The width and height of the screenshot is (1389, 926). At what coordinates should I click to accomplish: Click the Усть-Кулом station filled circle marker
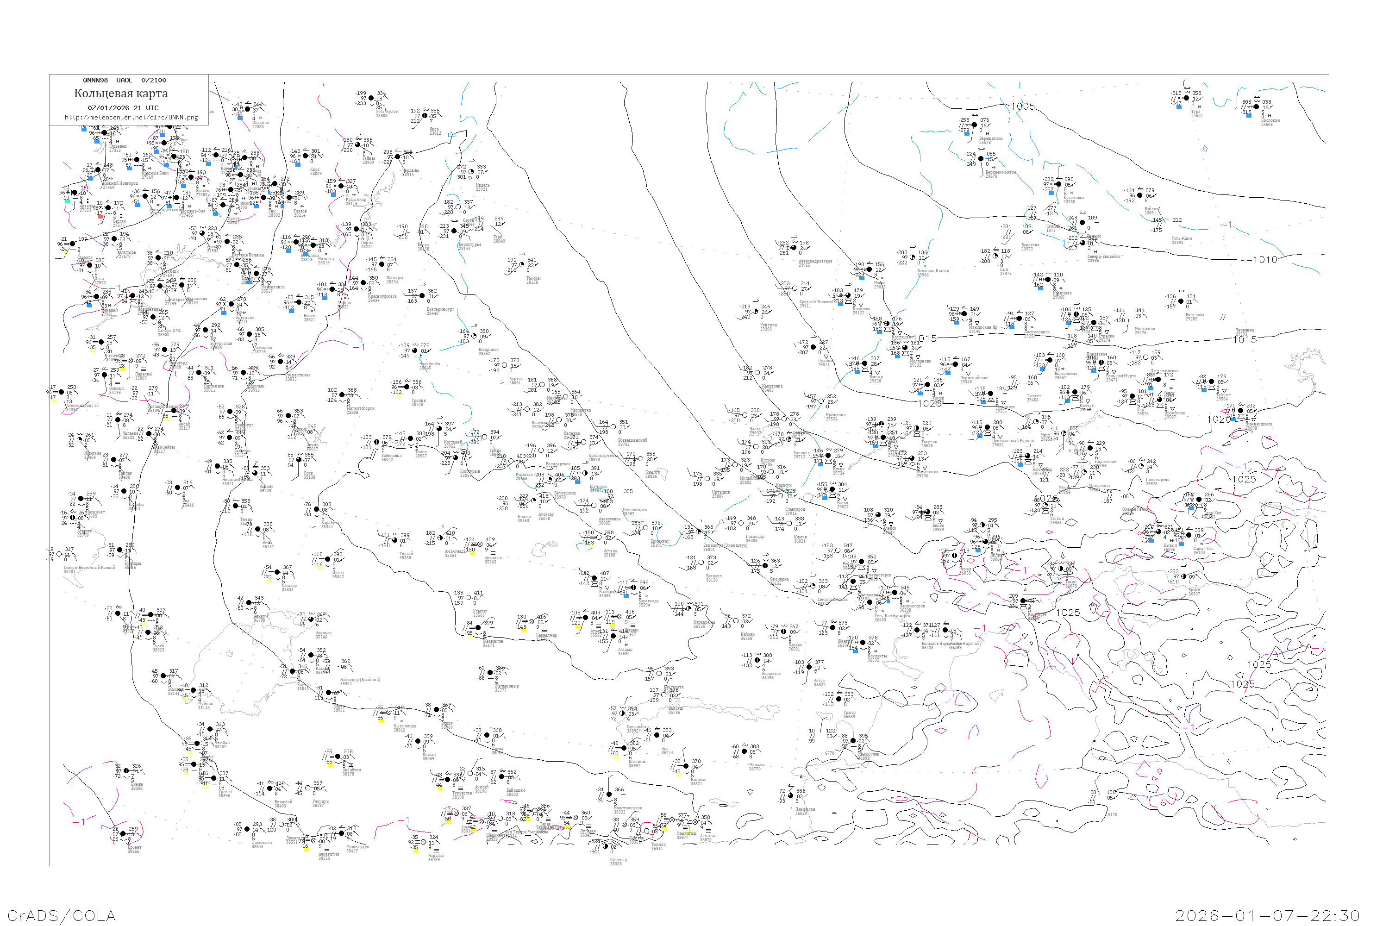tap(371, 99)
